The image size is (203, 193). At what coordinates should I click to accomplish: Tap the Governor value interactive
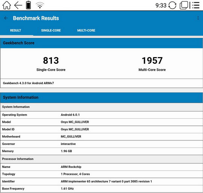(x=68, y=144)
